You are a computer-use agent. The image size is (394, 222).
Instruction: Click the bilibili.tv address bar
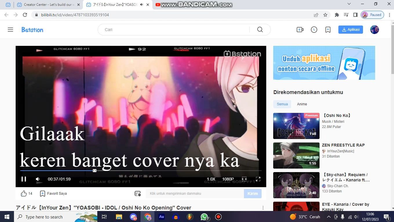pyautogui.click(x=174, y=15)
